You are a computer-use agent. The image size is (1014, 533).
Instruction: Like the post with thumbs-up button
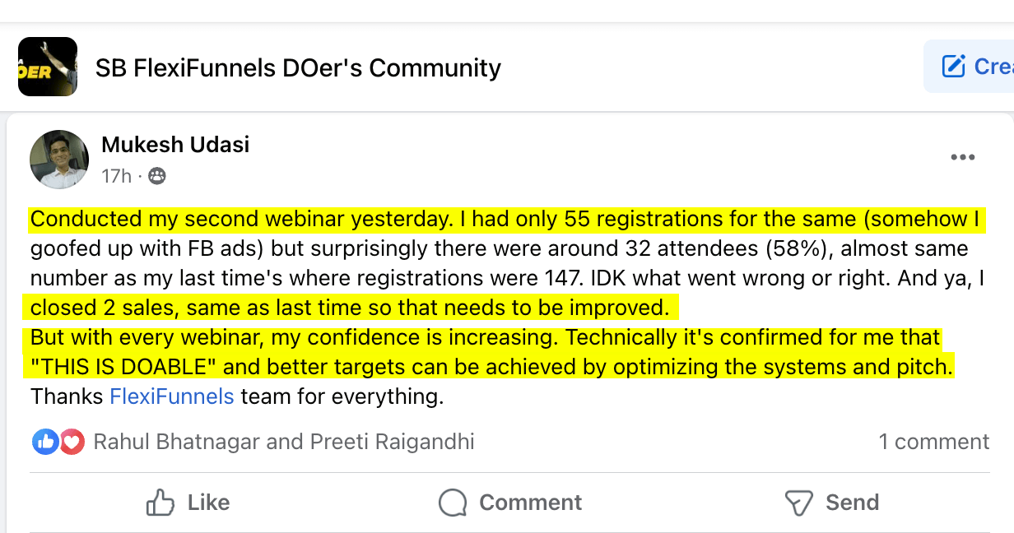pos(188,503)
